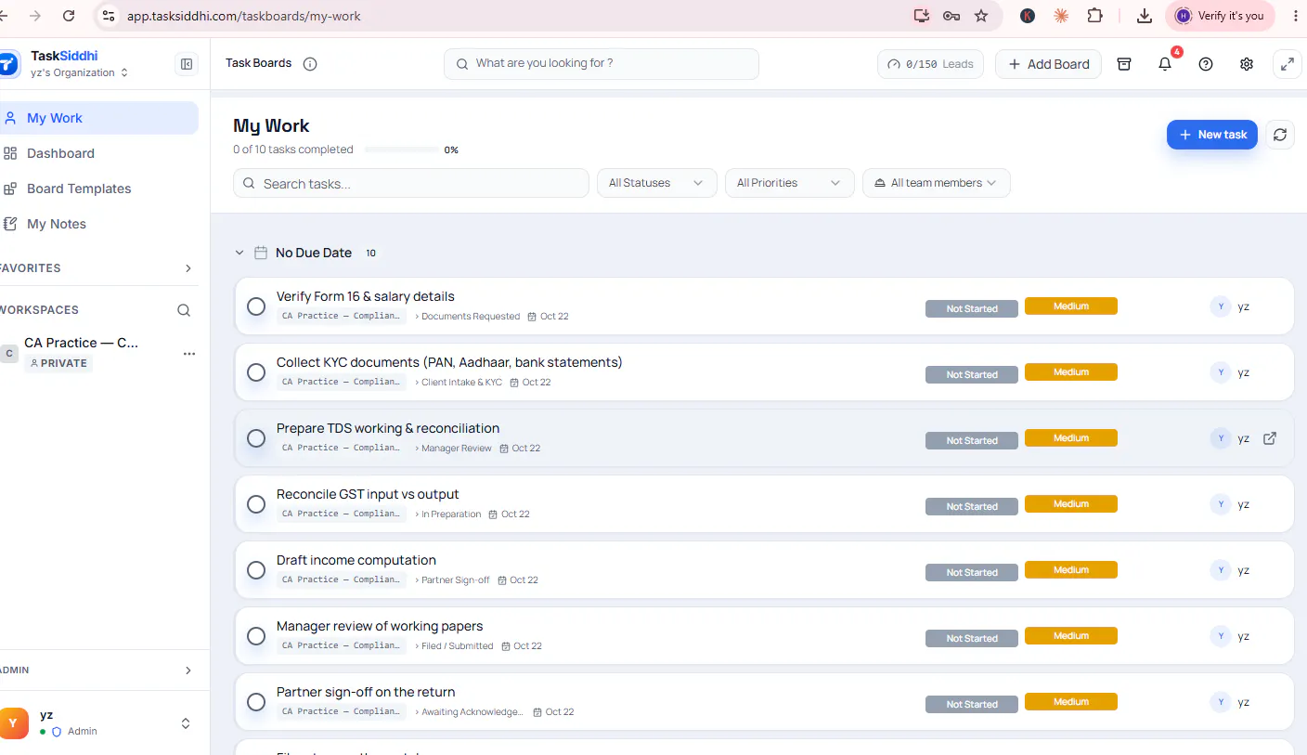Open yz's Organization switcher

(x=79, y=72)
